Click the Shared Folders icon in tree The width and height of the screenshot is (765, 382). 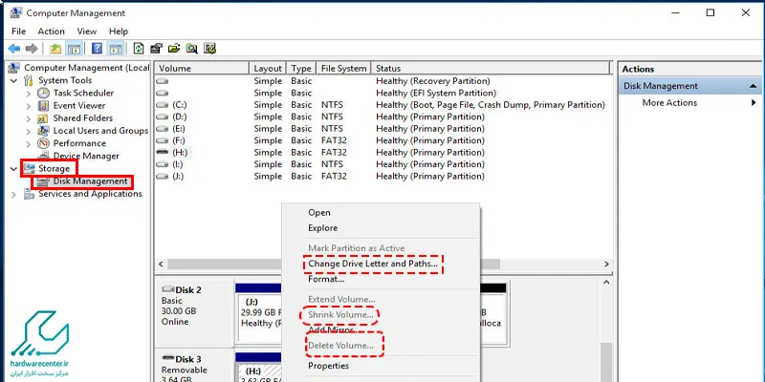[43, 118]
